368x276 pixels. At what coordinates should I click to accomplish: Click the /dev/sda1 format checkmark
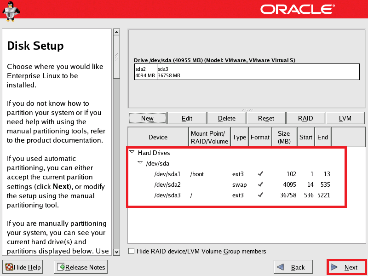260,174
